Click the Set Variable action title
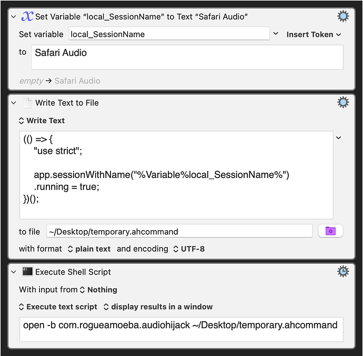The image size is (363, 356). click(141, 17)
